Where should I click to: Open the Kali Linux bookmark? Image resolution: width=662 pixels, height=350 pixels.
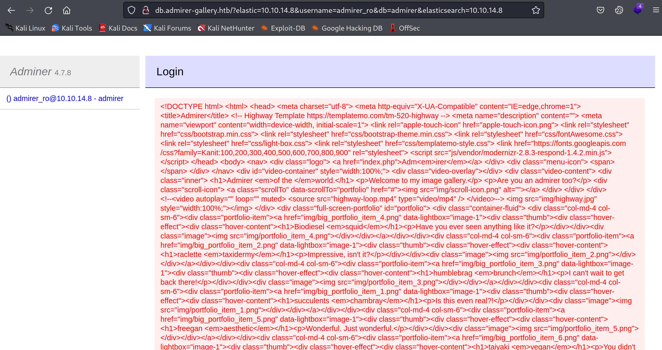[25, 28]
